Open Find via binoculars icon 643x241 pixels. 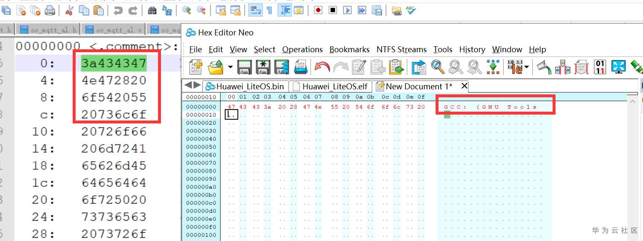[x=153, y=10]
